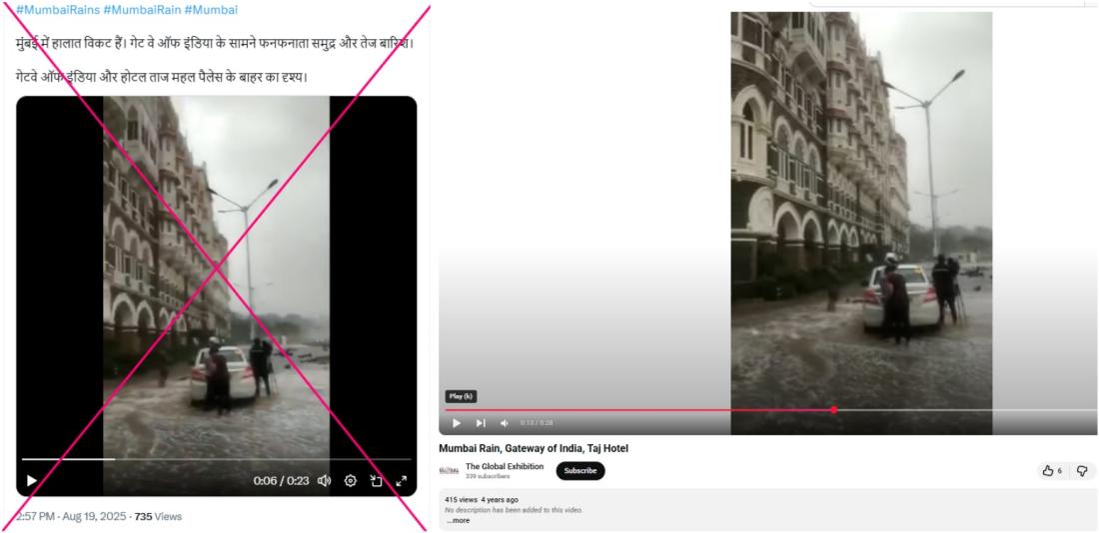Subscribe to The Global Exhibition

point(580,471)
